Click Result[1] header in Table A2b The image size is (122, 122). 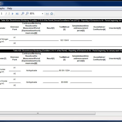(50, 59)
